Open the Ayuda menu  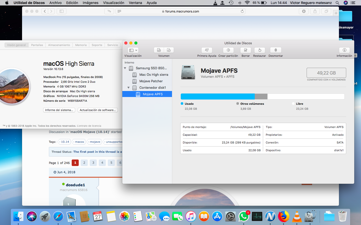coord(152,3)
